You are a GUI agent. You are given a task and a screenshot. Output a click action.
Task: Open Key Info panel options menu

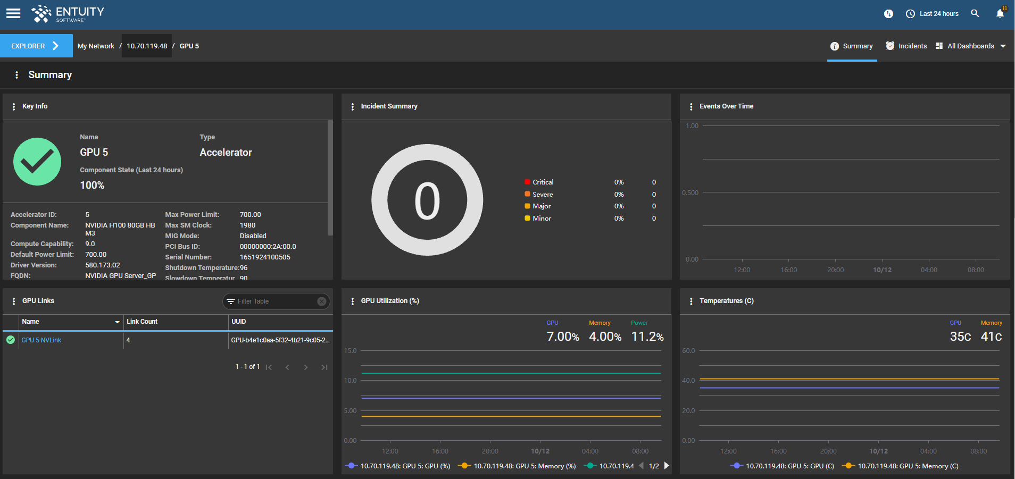[14, 107]
